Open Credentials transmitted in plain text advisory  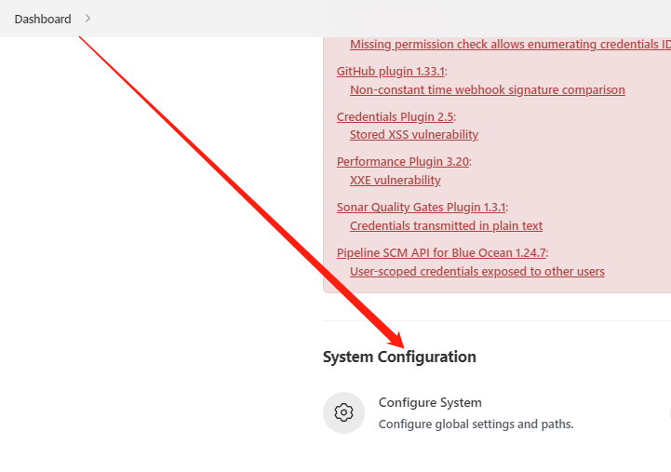coord(446,226)
